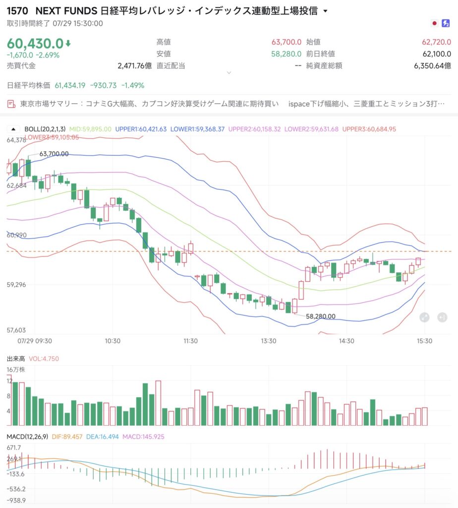Jump to latest candle icon
Viewport: 458px width, 508px height.
coord(442,317)
